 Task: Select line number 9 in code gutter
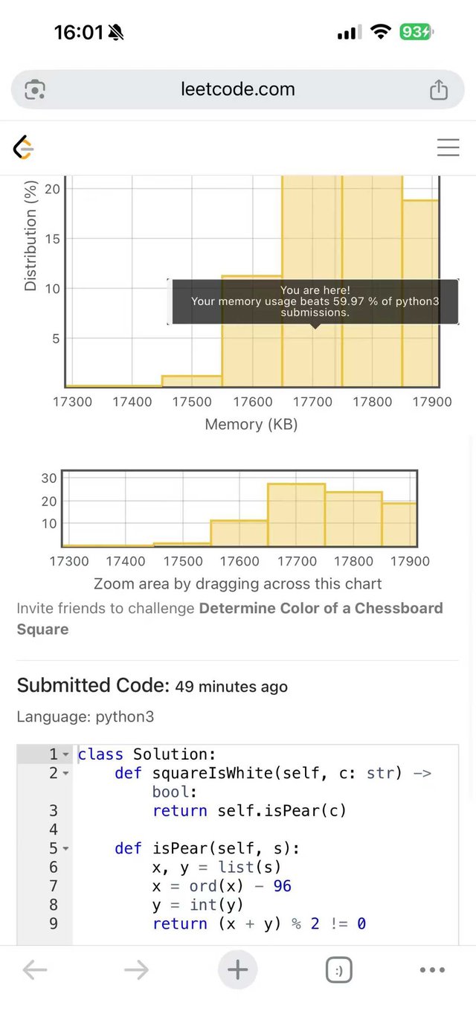pyautogui.click(x=54, y=923)
